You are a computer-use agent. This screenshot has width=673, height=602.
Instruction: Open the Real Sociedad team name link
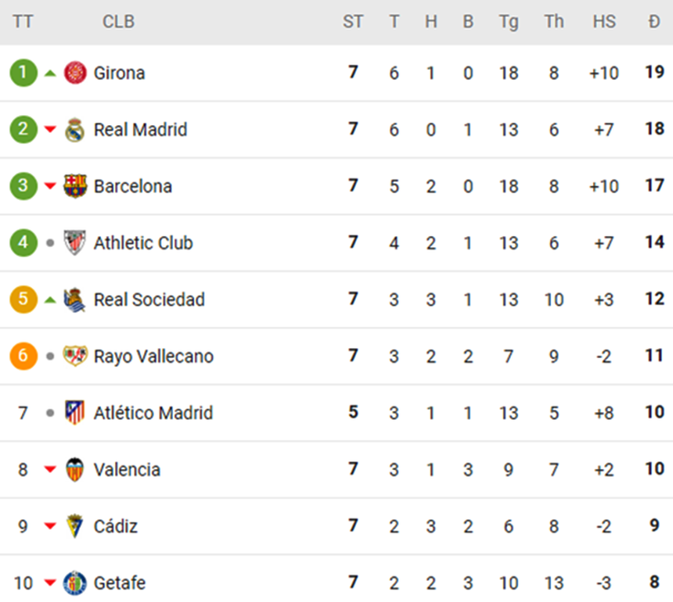pyautogui.click(x=149, y=299)
